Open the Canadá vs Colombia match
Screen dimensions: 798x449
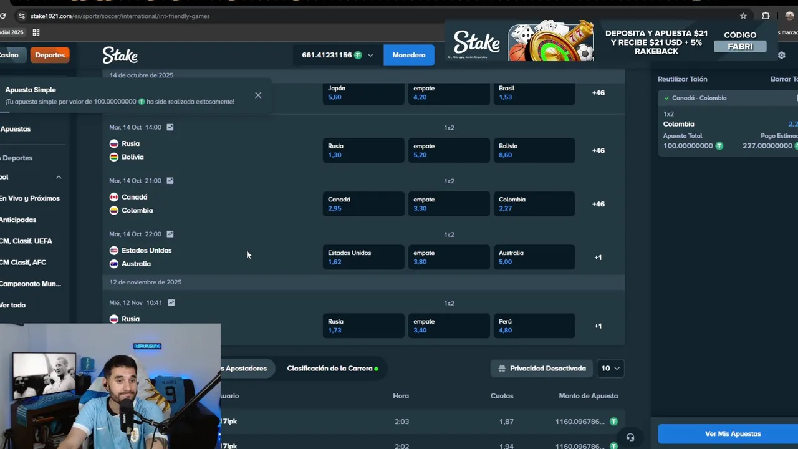tap(131, 203)
